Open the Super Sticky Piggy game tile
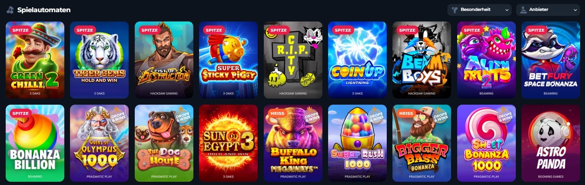The width and height of the screenshot is (585, 185). point(228,60)
